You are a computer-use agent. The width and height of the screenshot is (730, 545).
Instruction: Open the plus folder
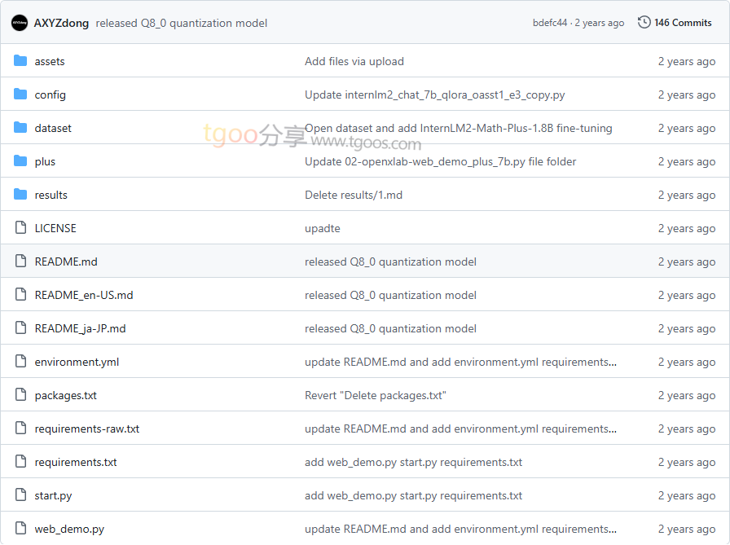(45, 161)
